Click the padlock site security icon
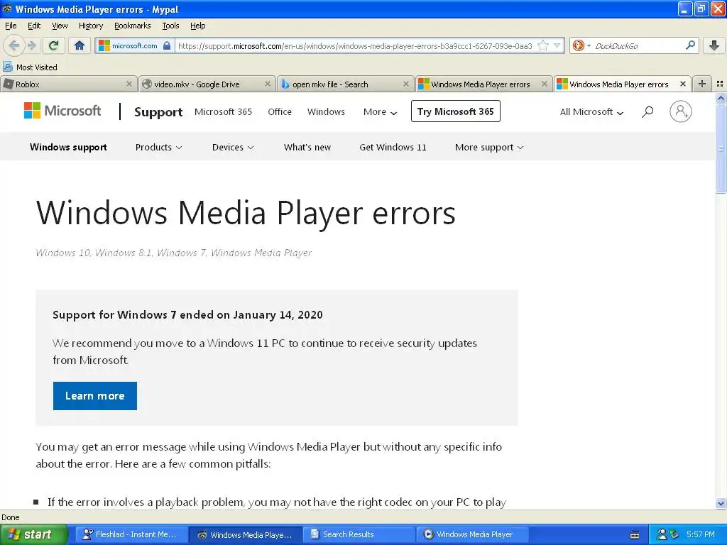The width and height of the screenshot is (727, 545). pos(167,45)
